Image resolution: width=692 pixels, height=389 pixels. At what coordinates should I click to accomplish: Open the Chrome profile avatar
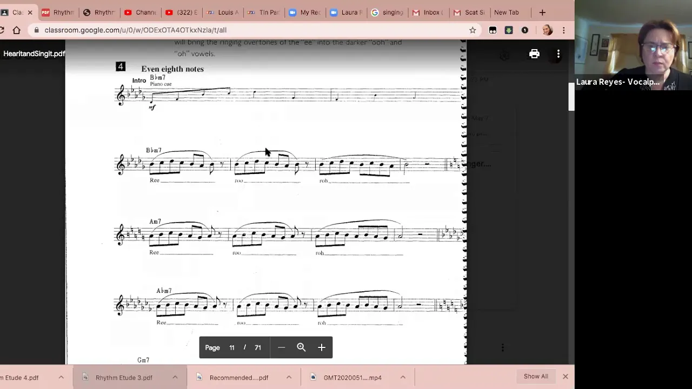pos(547,30)
